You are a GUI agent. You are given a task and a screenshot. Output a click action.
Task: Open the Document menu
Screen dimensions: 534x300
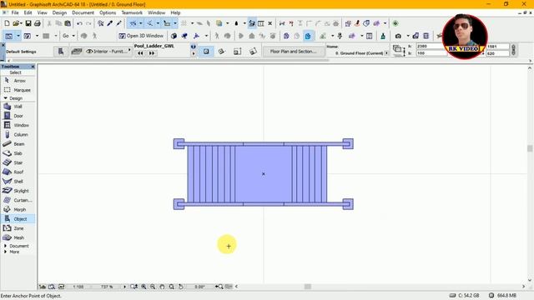(x=83, y=12)
